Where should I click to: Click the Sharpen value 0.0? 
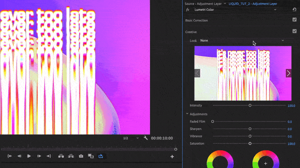(290, 129)
